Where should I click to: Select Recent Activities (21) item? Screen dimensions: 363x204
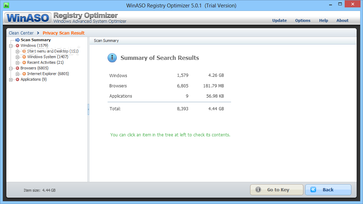tap(46, 62)
